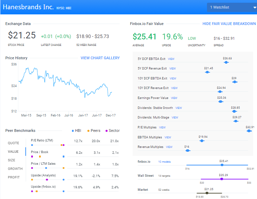Screen dimensions: 257x199
Task: Click the $25.06 Earnings Power Value marker
Action: pyautogui.click(x=221, y=101)
